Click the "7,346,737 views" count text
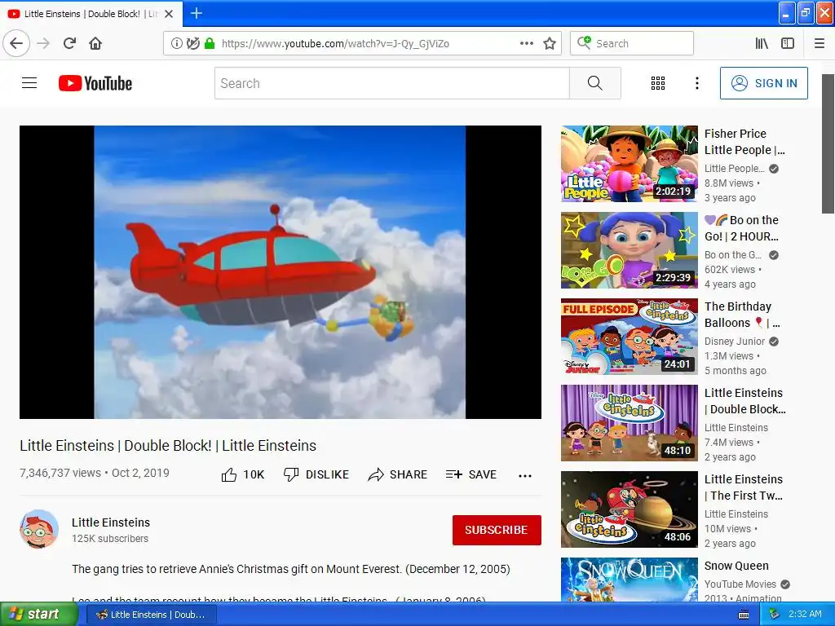Screen dimensions: 835x626 (60, 473)
